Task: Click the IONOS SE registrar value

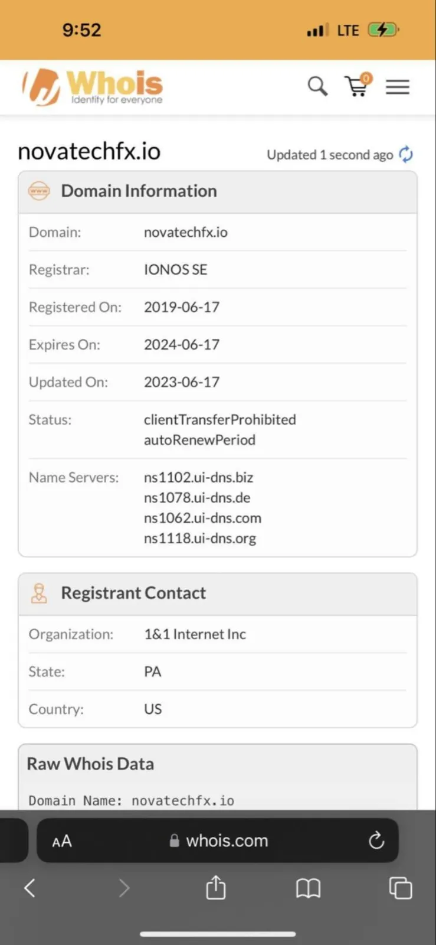Action: [x=176, y=269]
